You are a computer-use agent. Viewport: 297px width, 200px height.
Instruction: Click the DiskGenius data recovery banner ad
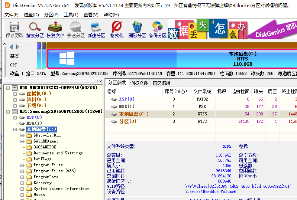232,29
